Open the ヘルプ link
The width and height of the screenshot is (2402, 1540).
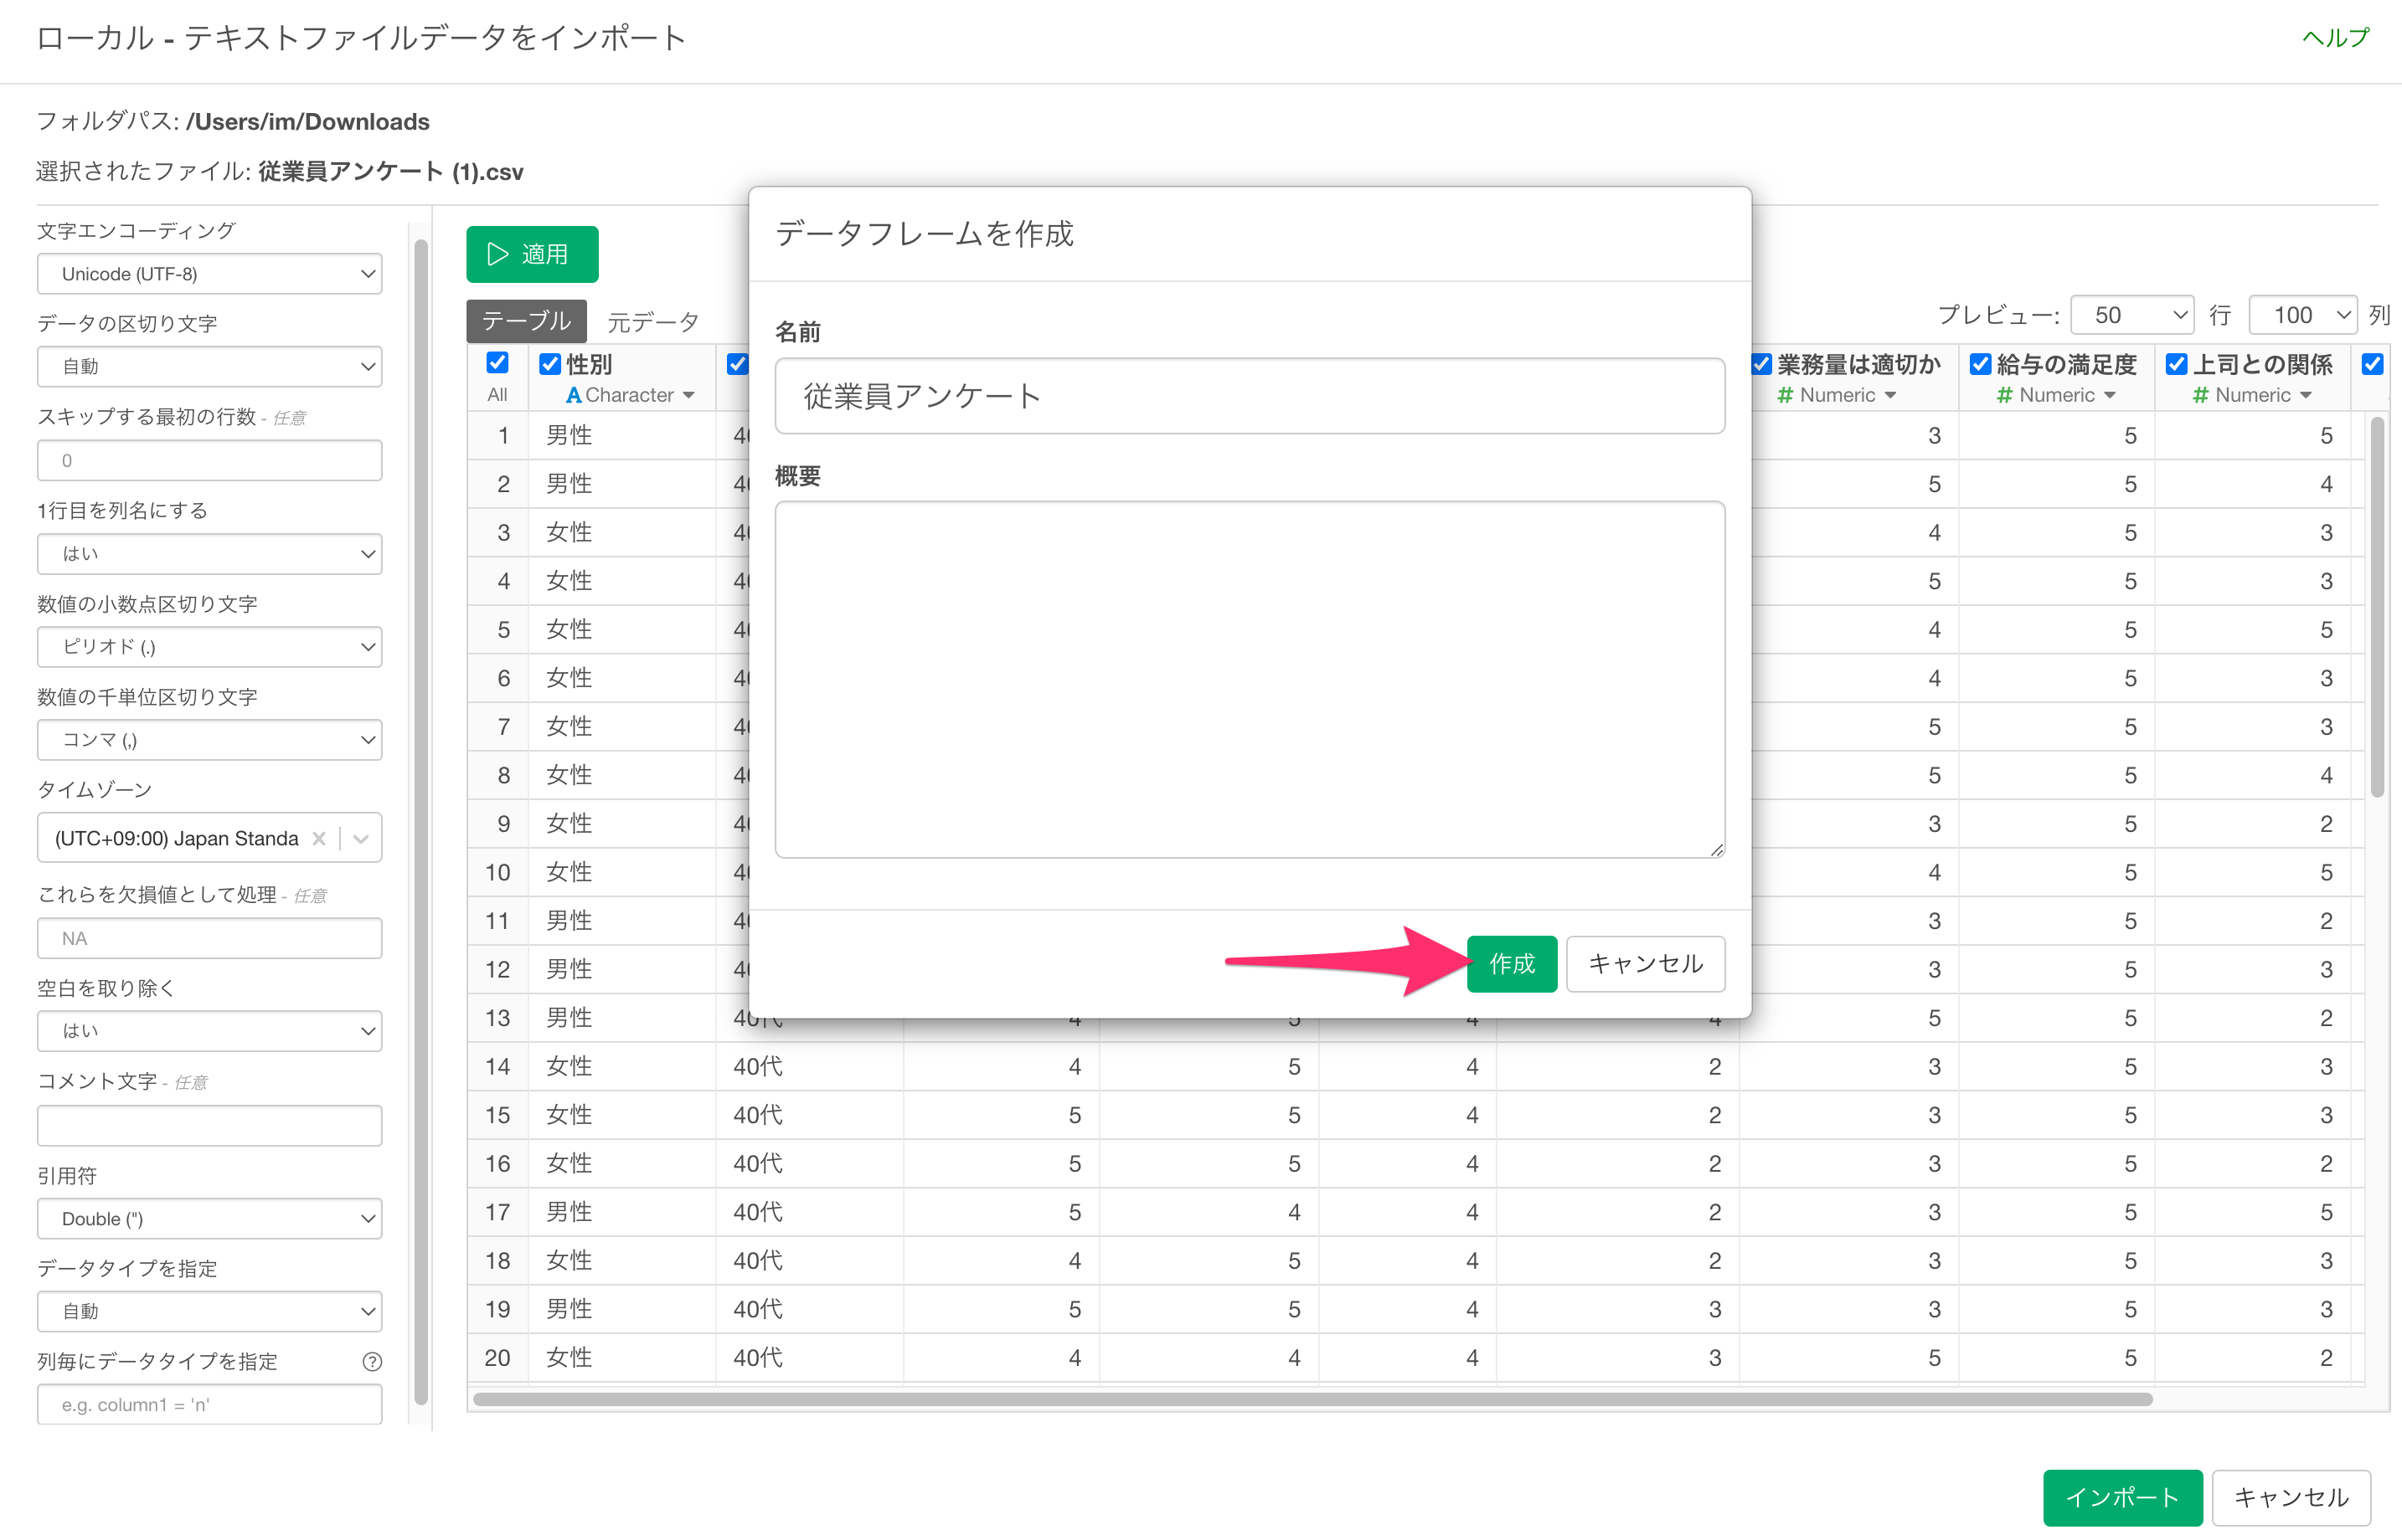point(2336,38)
